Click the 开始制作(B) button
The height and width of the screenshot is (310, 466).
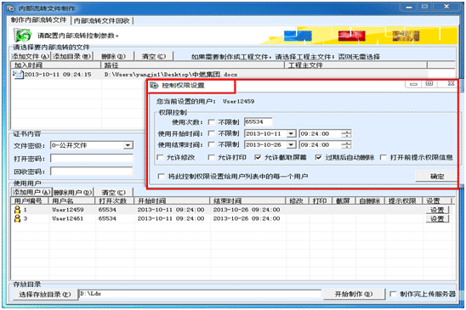click(x=354, y=294)
